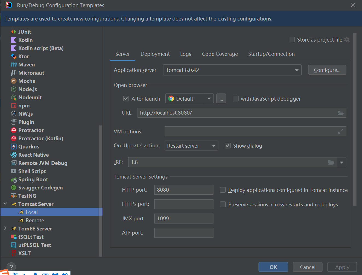Click the Remote JVM Debug icon
The height and width of the screenshot is (275, 362).
pyautogui.click(x=14, y=163)
